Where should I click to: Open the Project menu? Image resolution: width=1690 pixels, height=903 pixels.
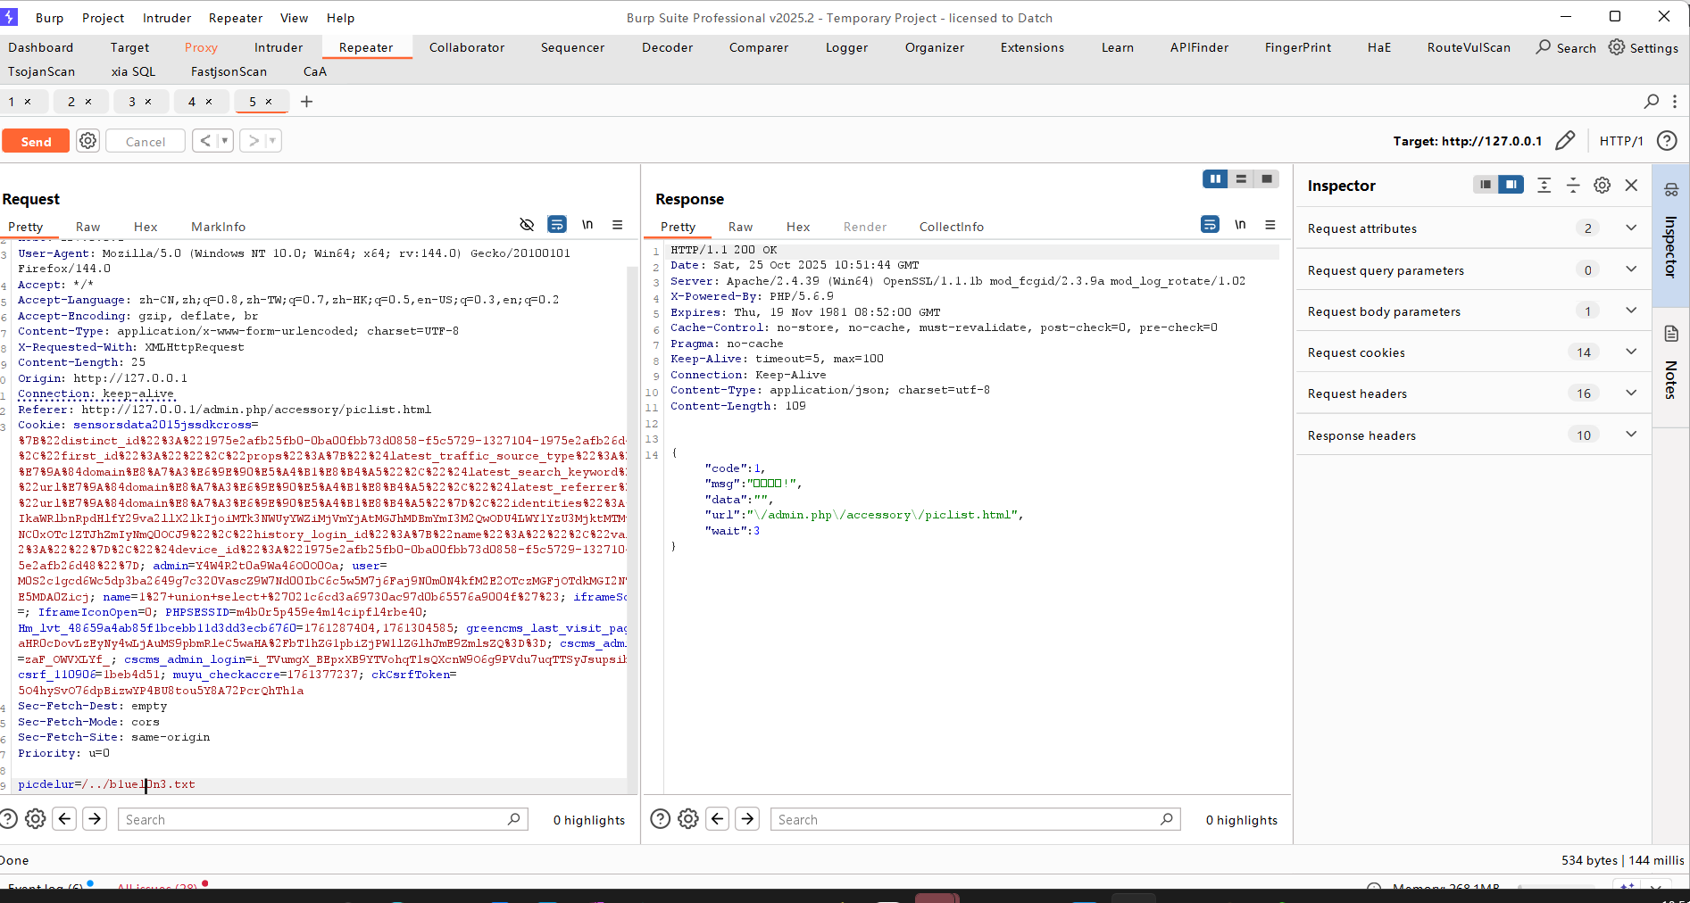(103, 18)
